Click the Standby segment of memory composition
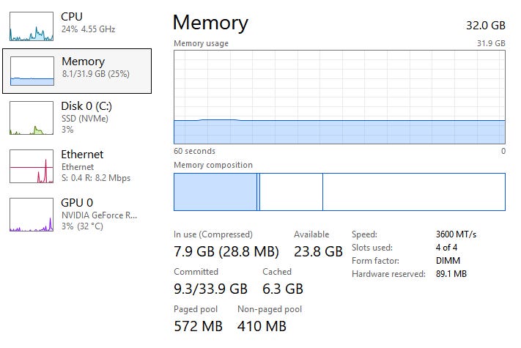 pos(291,192)
